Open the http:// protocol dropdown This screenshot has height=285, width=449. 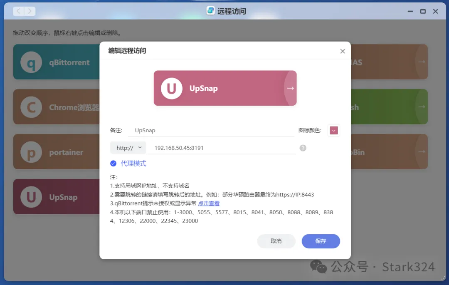(x=128, y=148)
